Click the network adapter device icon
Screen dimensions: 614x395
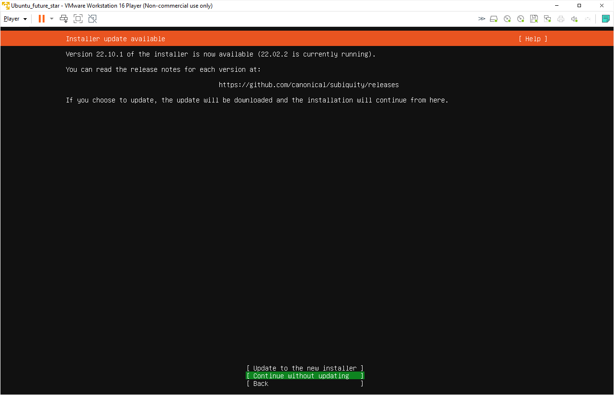[547, 19]
